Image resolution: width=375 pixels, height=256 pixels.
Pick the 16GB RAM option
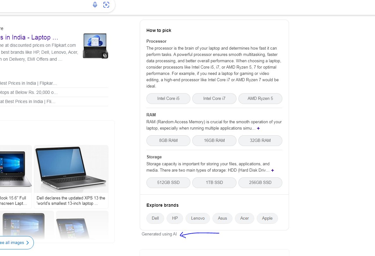[214, 140]
